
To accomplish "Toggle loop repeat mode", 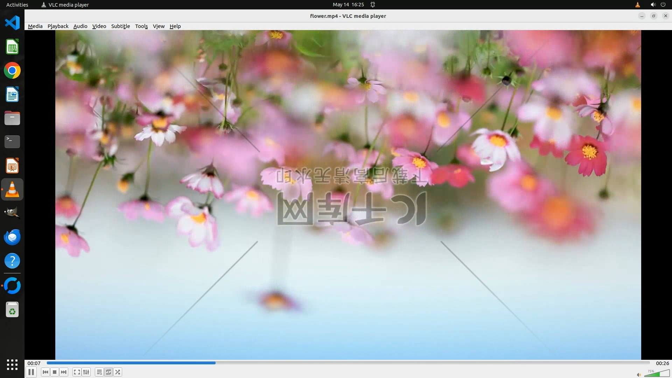I will point(108,372).
